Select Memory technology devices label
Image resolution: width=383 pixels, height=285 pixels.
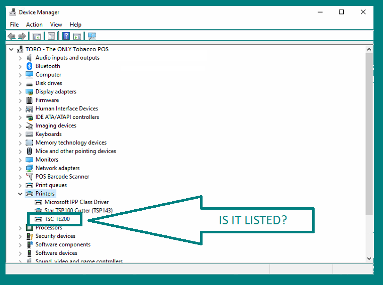tap(71, 143)
